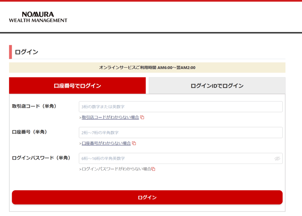This screenshot has height=216, width=302.
Task: Click the new-window icon beside the 取引店コード help link
Action: pos(142,117)
